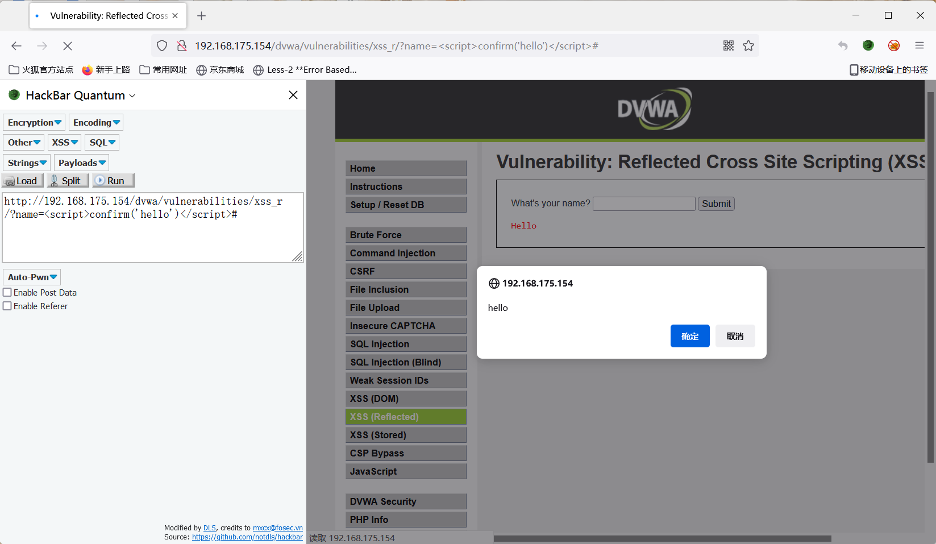Open the File Upload page
The image size is (936, 544).
406,308
